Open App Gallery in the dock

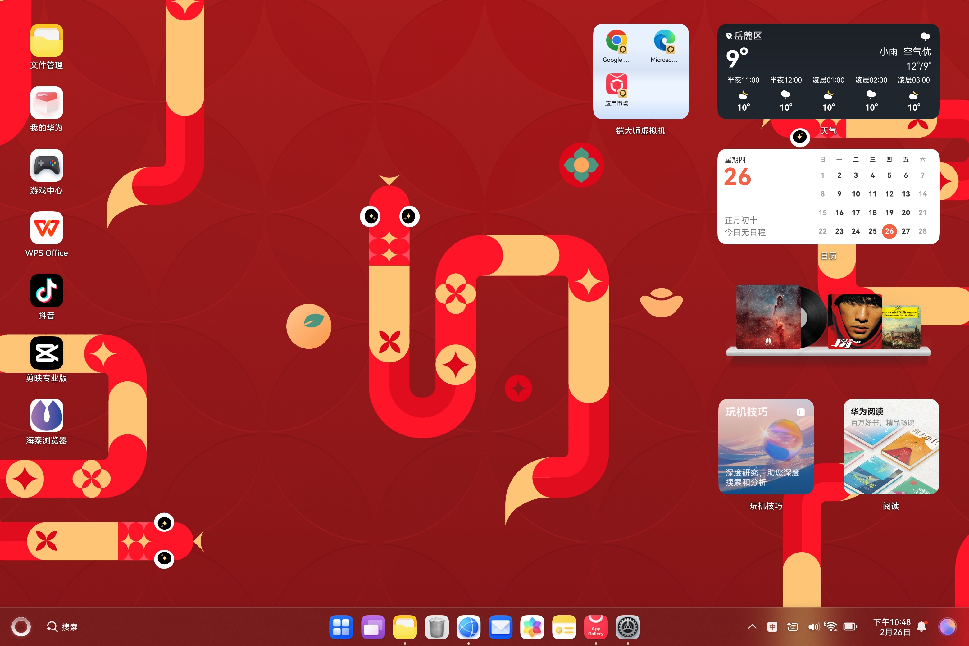pos(596,627)
